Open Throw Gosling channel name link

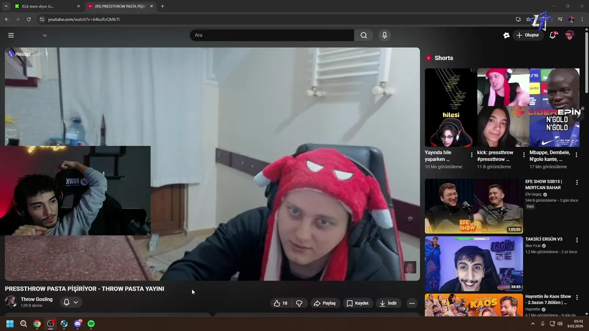tap(36, 299)
